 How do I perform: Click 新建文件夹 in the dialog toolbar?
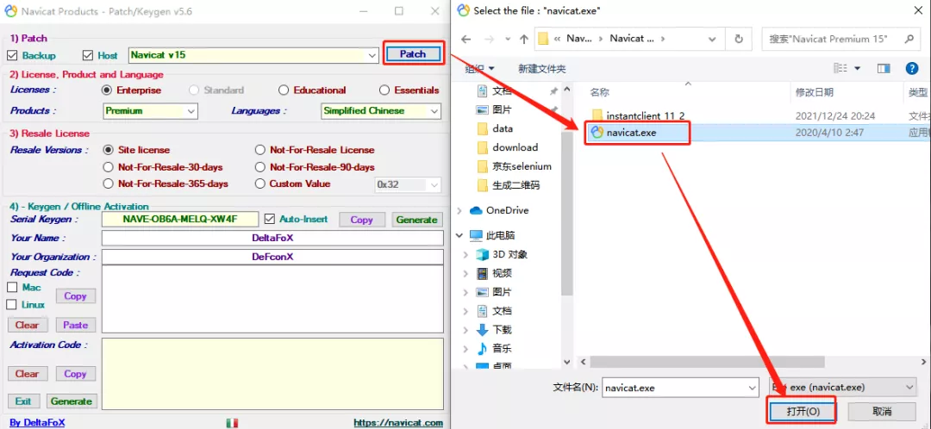[x=542, y=69]
